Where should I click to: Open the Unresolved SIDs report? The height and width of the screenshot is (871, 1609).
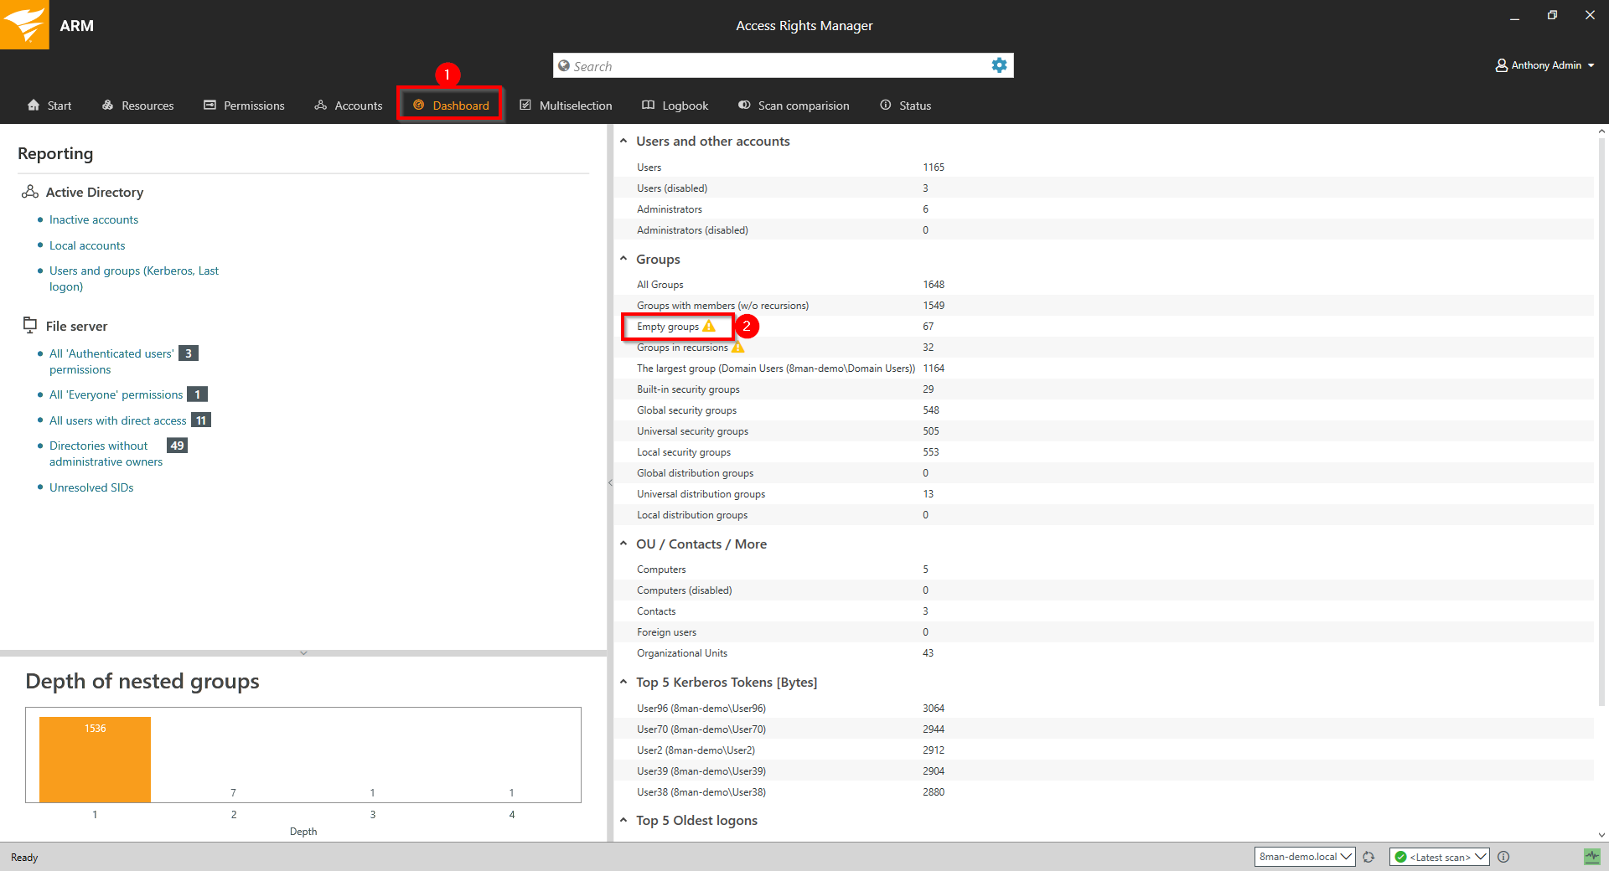[x=91, y=487]
